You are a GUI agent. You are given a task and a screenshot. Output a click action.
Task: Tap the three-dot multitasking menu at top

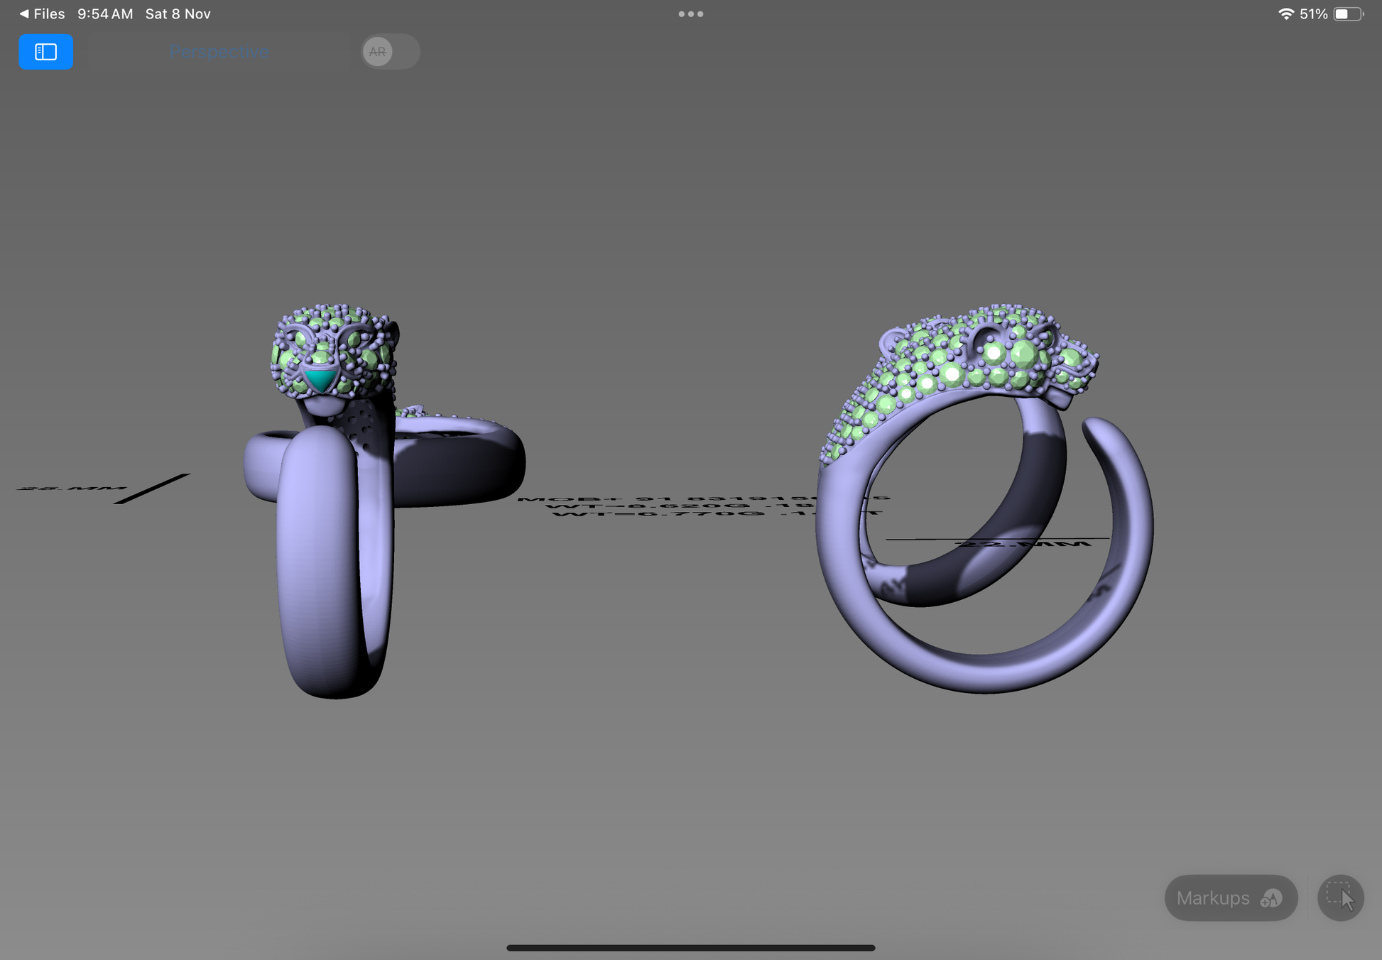690,14
